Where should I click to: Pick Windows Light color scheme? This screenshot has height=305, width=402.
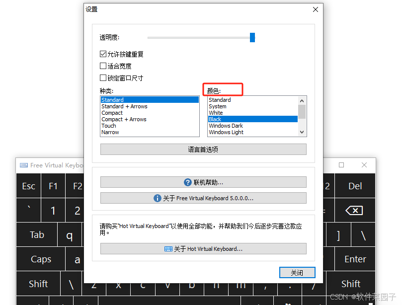(253, 132)
